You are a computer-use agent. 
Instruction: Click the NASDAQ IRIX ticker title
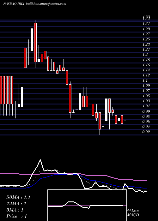(x=14, y=4)
